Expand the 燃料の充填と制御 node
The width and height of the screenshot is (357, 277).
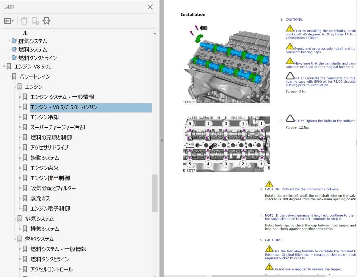[20, 137]
